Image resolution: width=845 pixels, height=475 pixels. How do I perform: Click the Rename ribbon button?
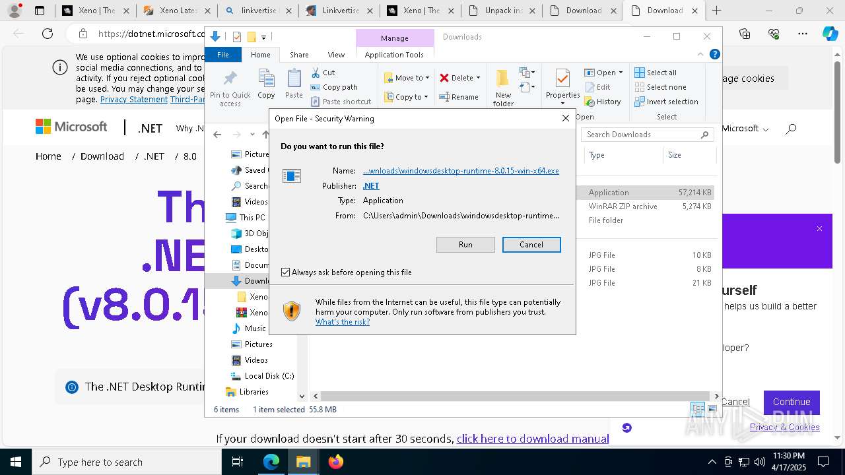tap(459, 97)
